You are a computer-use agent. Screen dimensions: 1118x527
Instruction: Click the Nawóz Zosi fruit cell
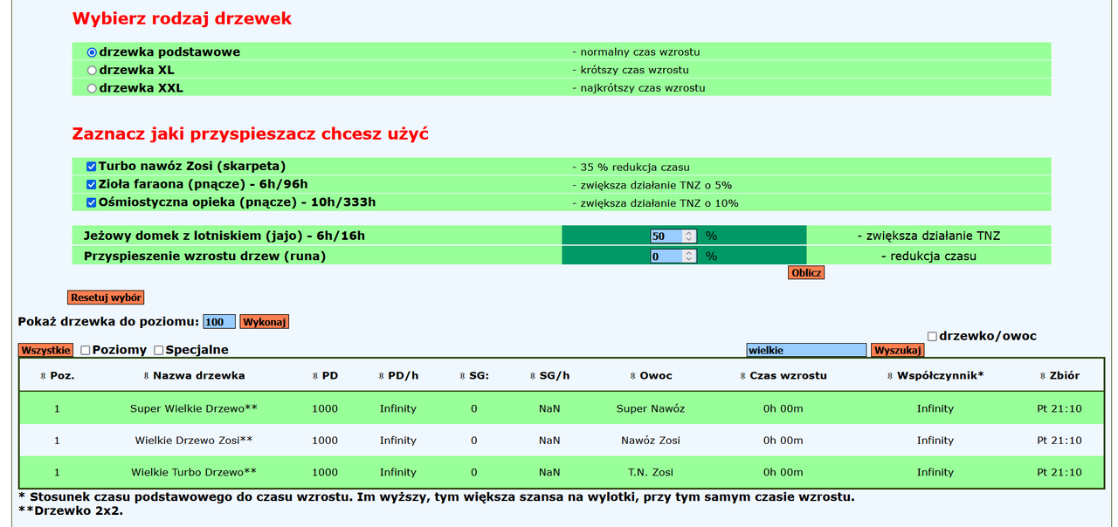click(x=651, y=441)
